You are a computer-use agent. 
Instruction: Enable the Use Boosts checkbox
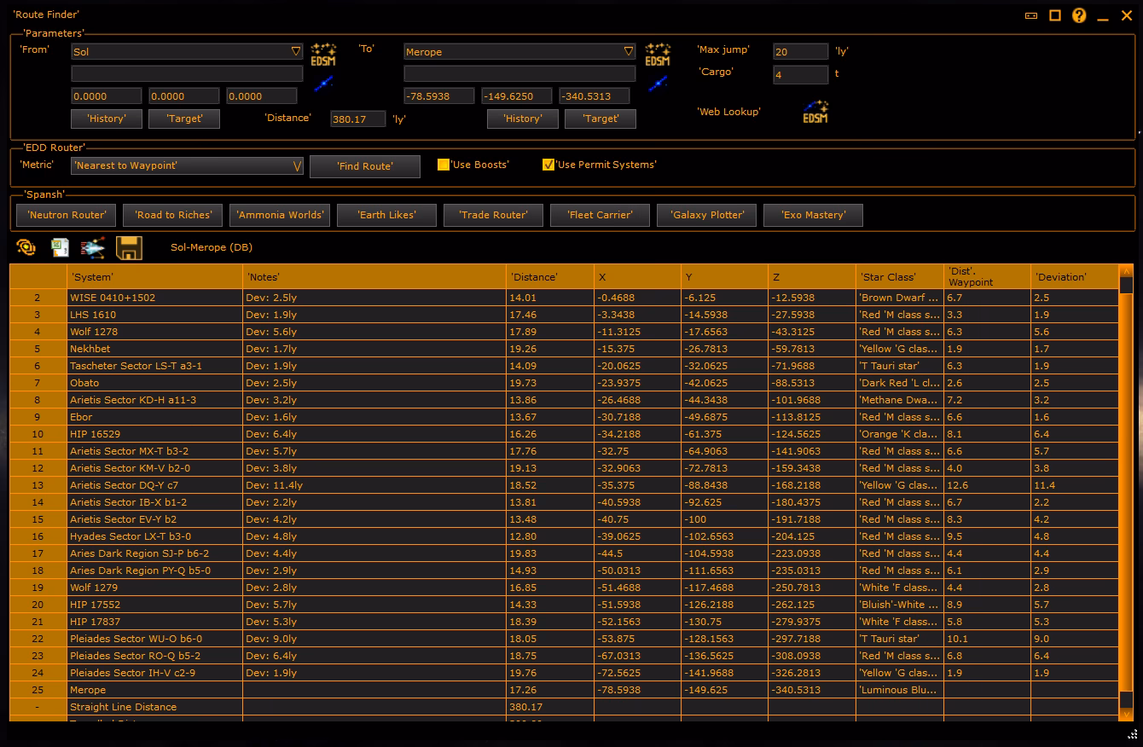[444, 165]
